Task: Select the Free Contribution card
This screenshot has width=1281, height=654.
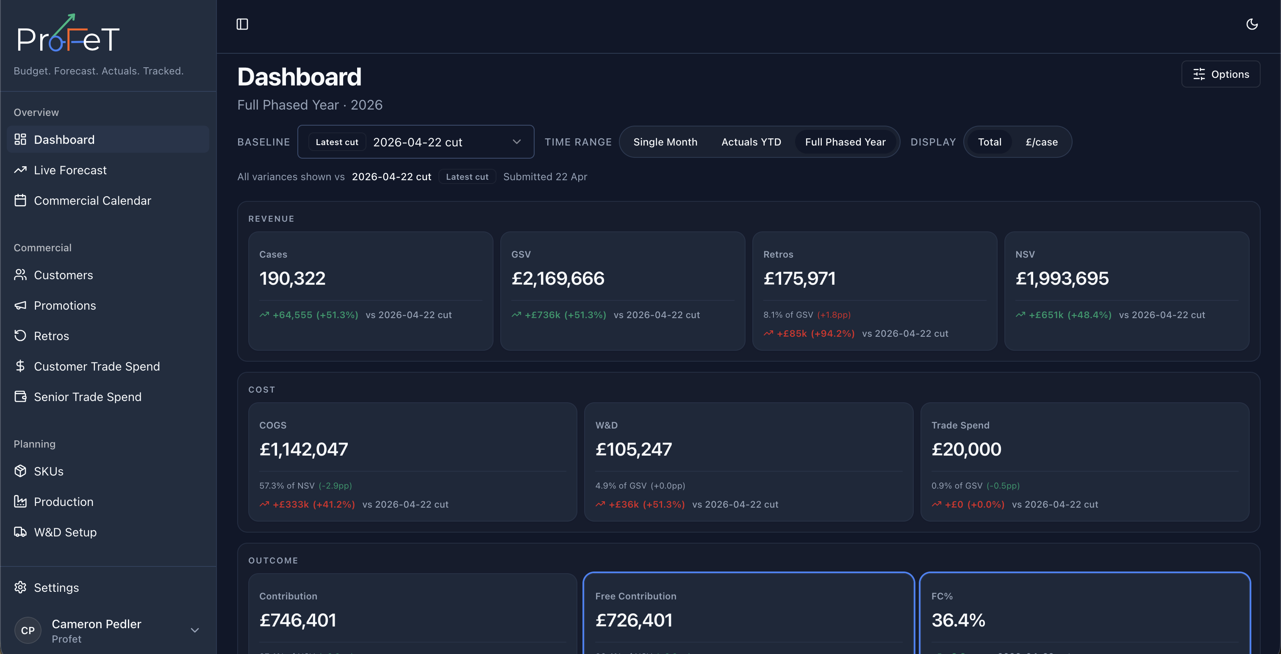Action: pyautogui.click(x=749, y=613)
